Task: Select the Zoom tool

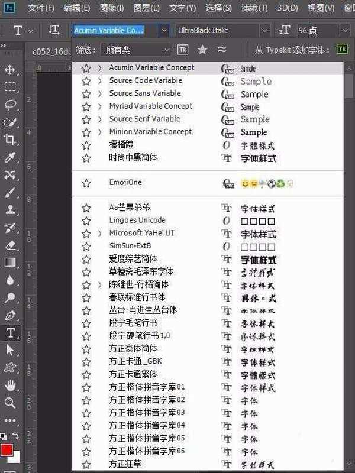Action: point(10,403)
